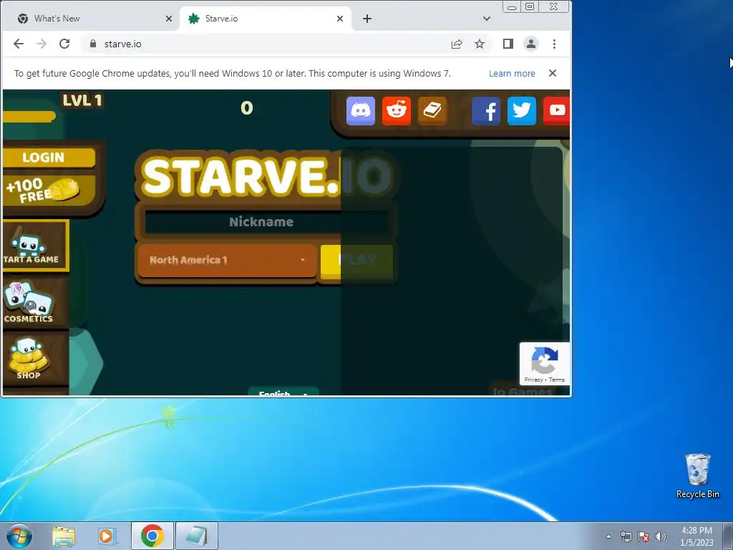The width and height of the screenshot is (733, 550).
Task: Open the Twitter icon link
Action: tap(522, 111)
